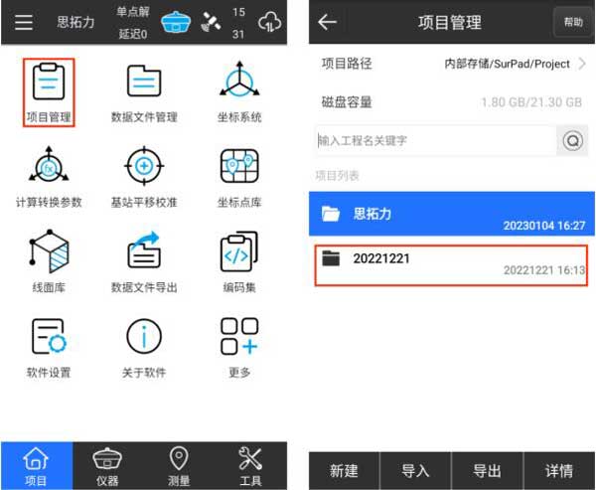Click 新建 new project button

coord(344,470)
